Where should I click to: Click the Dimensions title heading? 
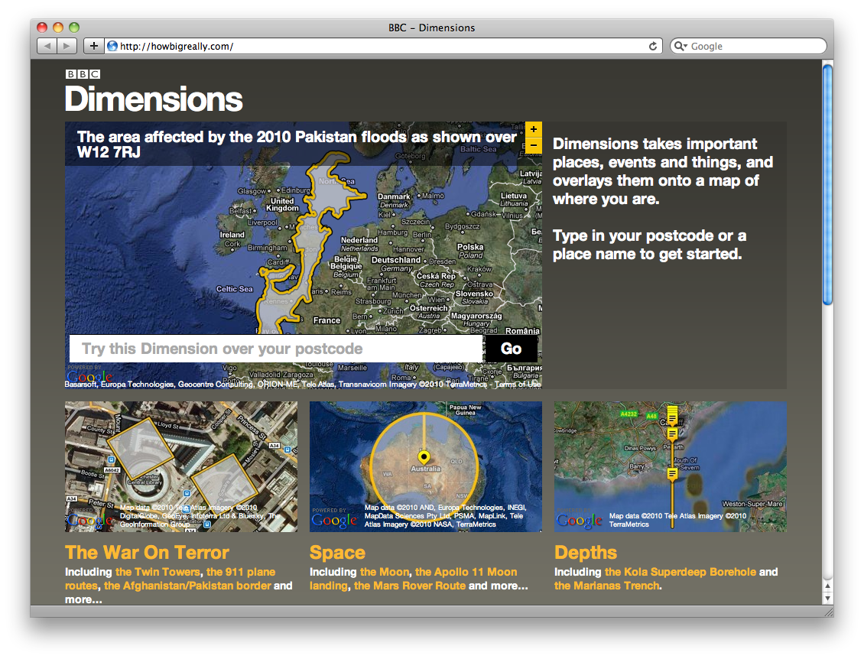(154, 99)
